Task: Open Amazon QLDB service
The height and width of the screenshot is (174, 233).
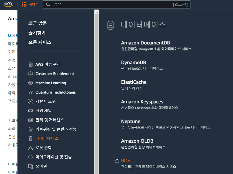Action: pyautogui.click(x=137, y=141)
